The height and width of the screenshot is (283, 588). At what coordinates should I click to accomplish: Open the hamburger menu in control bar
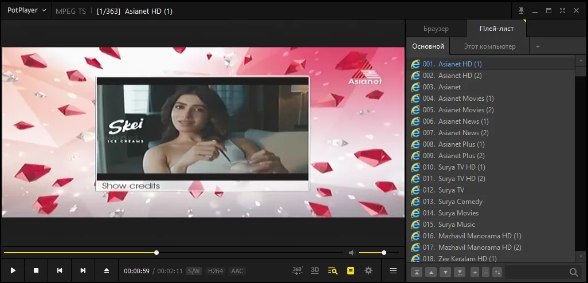393,270
